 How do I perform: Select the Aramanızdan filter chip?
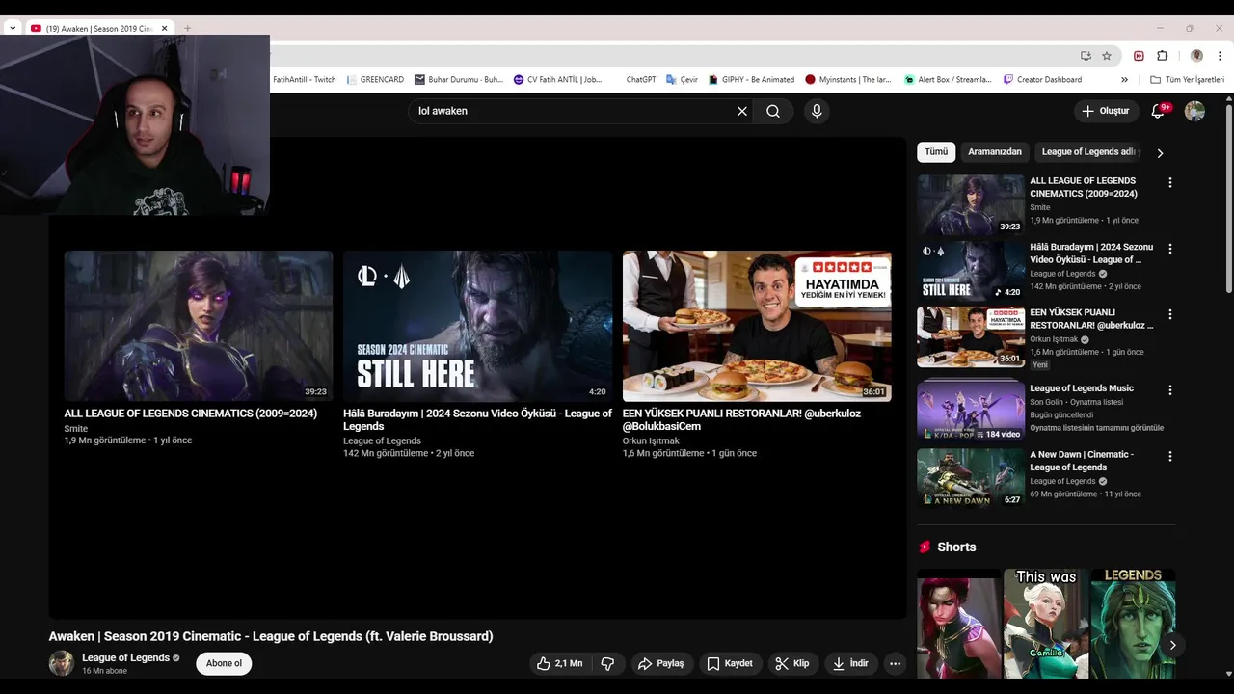pos(995,151)
